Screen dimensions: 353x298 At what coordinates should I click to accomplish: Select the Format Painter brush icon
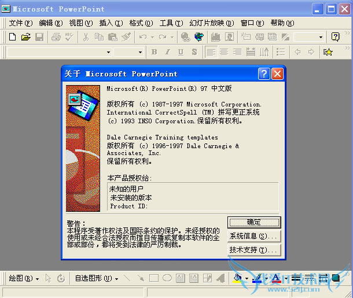(126, 37)
